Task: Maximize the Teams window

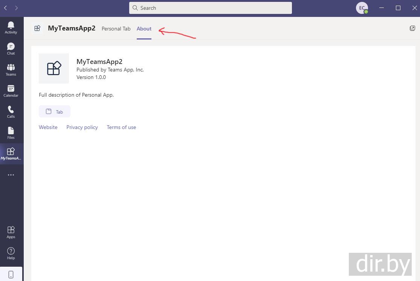Action: pyautogui.click(x=398, y=8)
